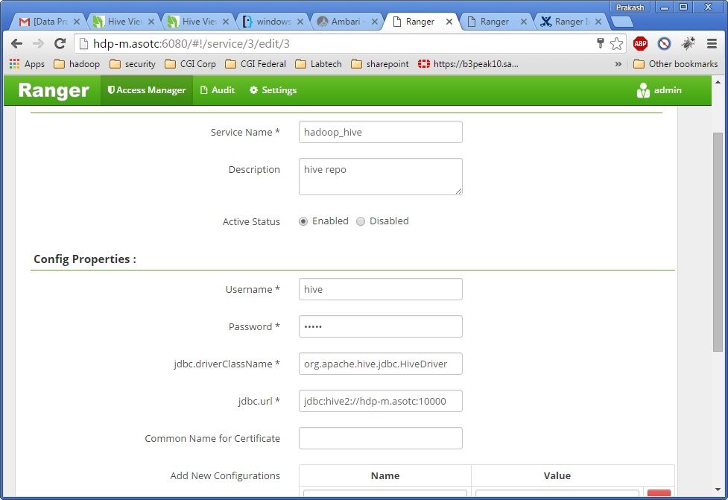Screen dimensions: 728x500
Task: Click the bug extension icon
Action: 688,43
